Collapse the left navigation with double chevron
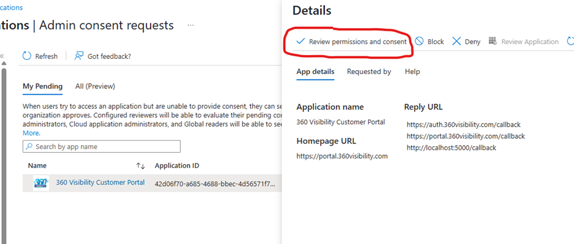 2,56
